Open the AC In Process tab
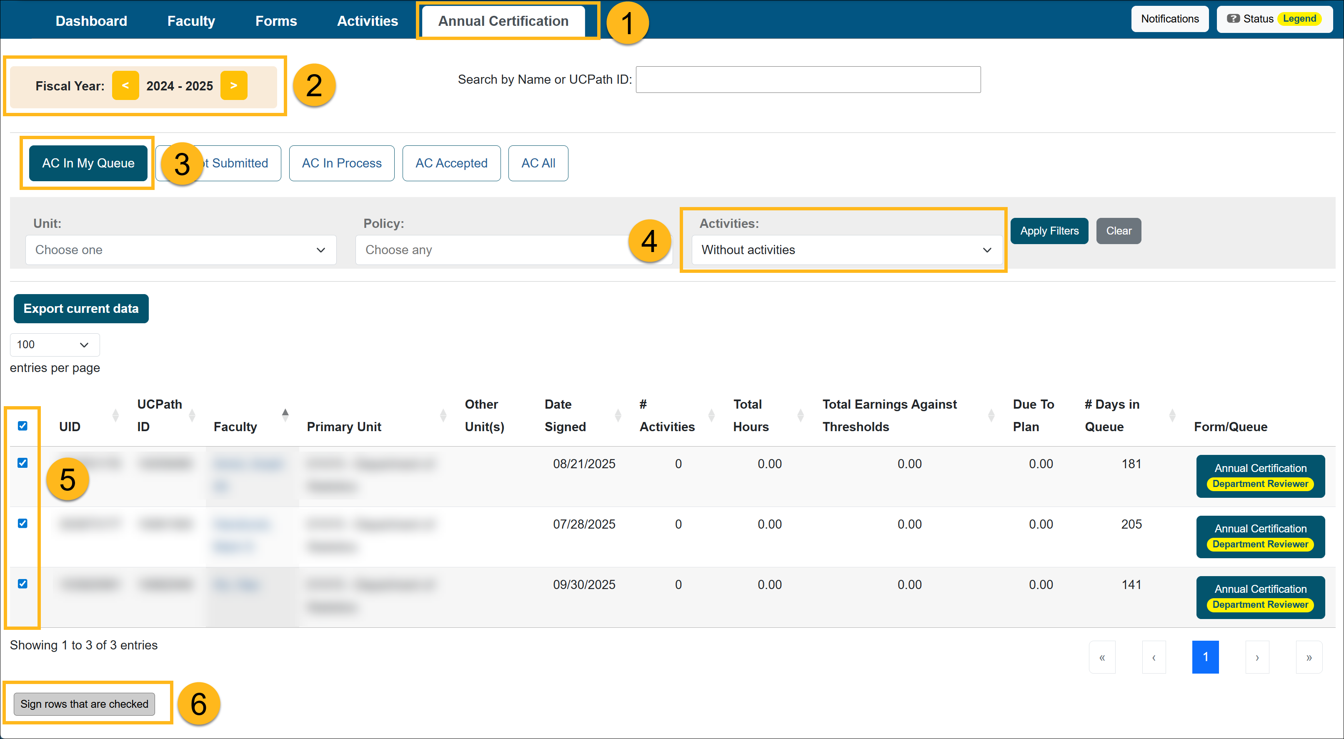 (x=342, y=163)
